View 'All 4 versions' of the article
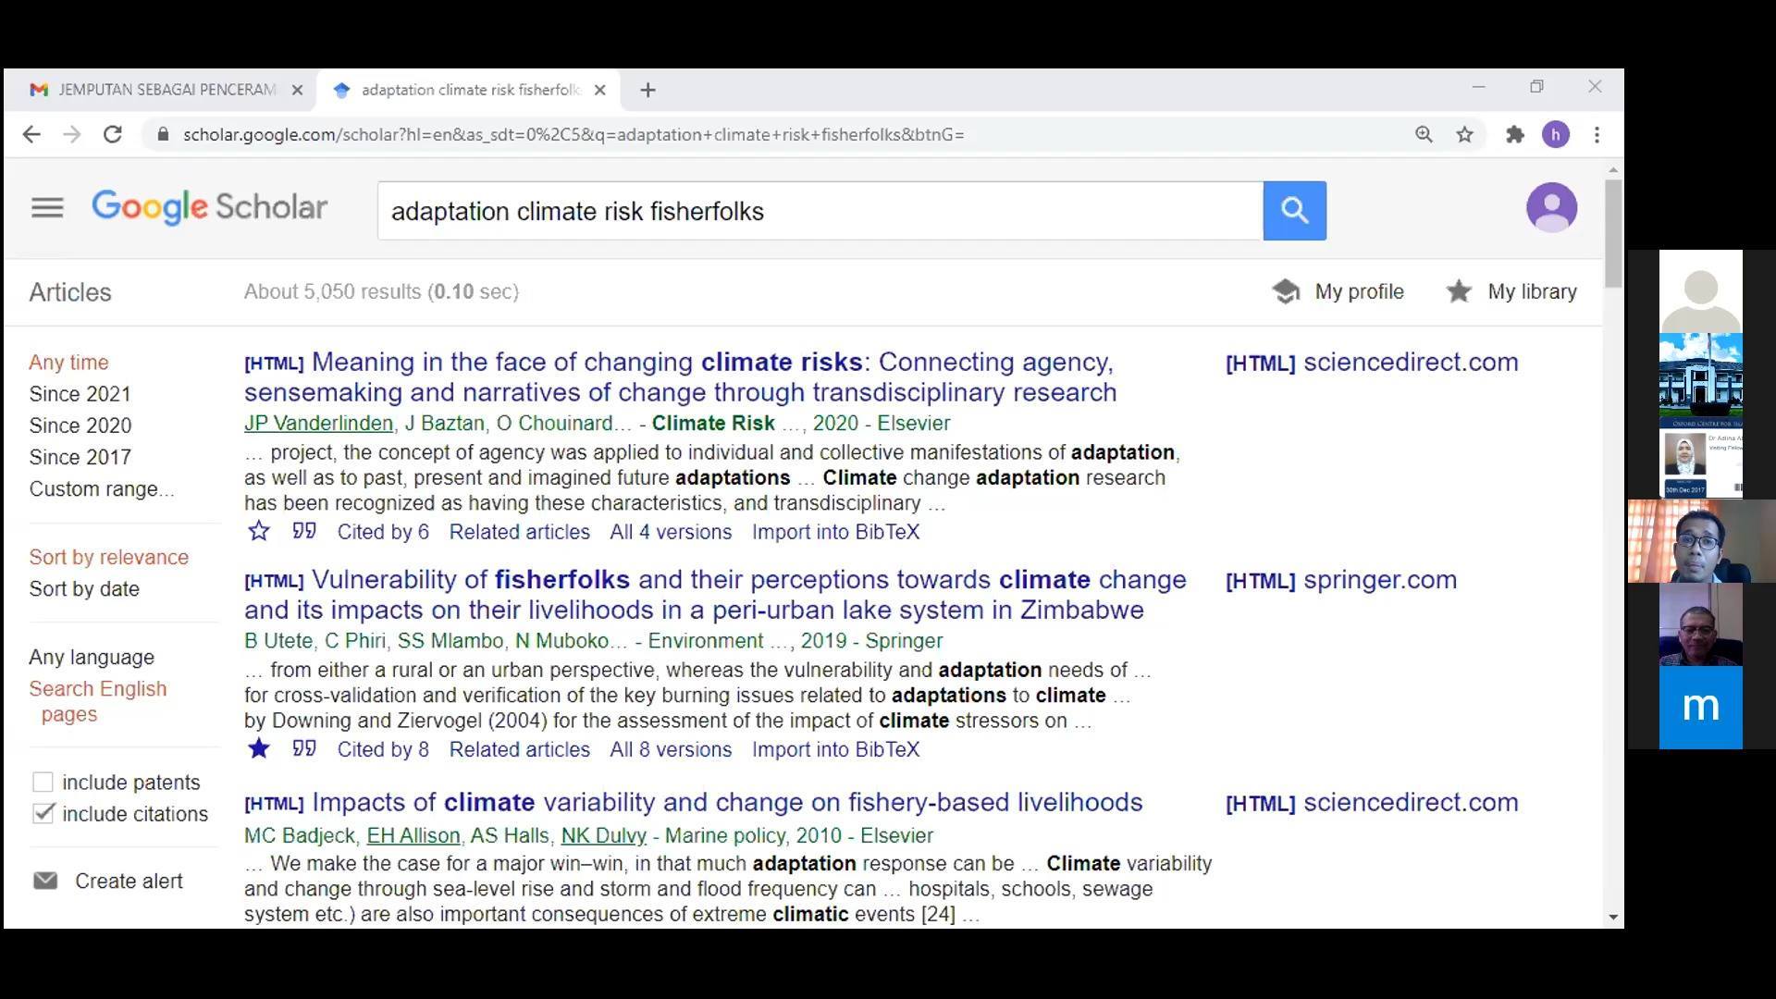 [671, 532]
